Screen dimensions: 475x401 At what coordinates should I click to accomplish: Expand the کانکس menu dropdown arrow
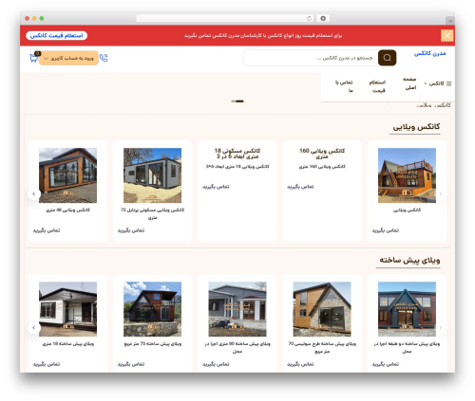click(x=426, y=83)
